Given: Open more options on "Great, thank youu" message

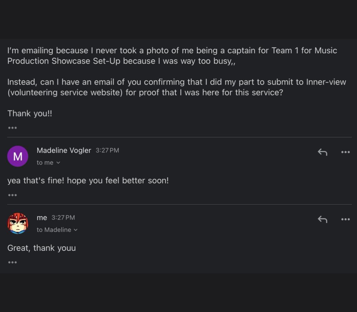Looking at the screenshot, I should pos(345,219).
